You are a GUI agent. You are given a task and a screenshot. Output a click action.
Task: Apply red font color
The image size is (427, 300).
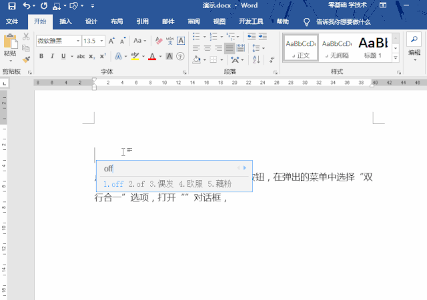[152, 56]
